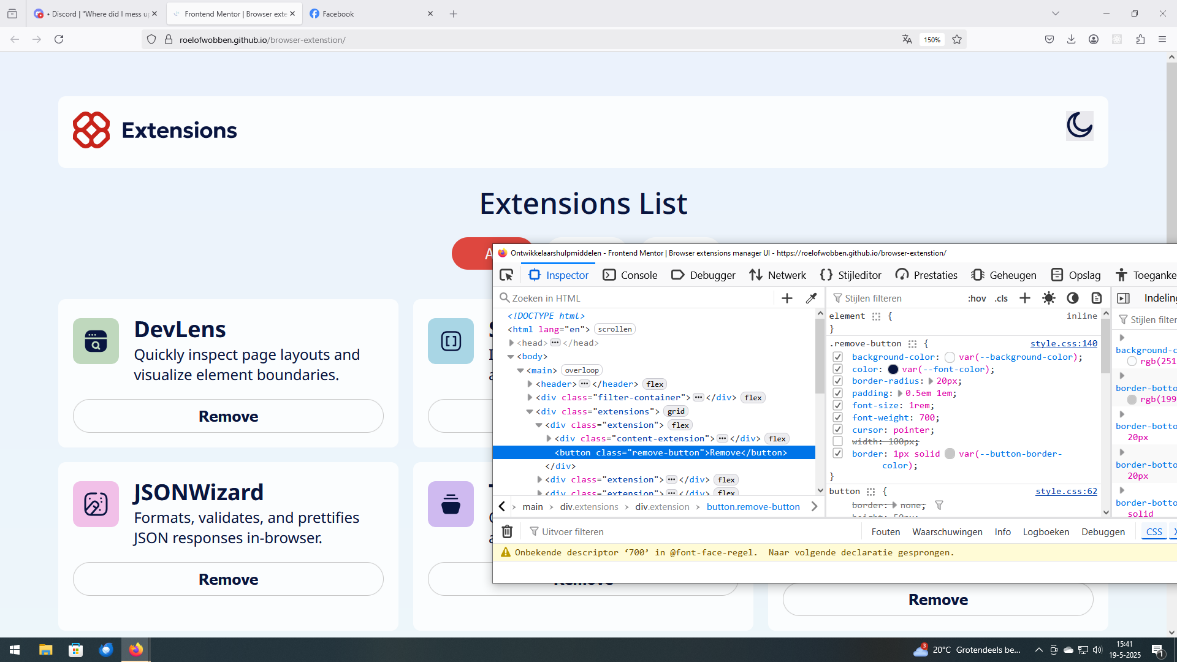Click the plus icon to add a new HTML node
Image resolution: width=1177 pixels, height=662 pixels.
pos(787,299)
